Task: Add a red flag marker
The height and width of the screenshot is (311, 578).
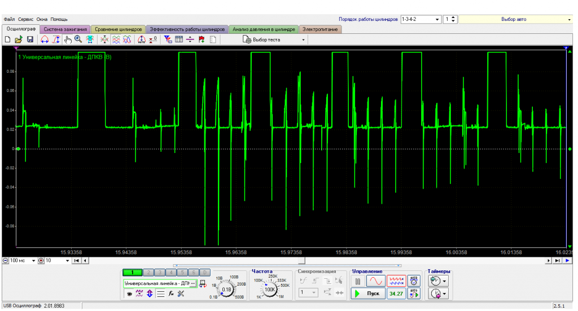Action: click(202, 40)
